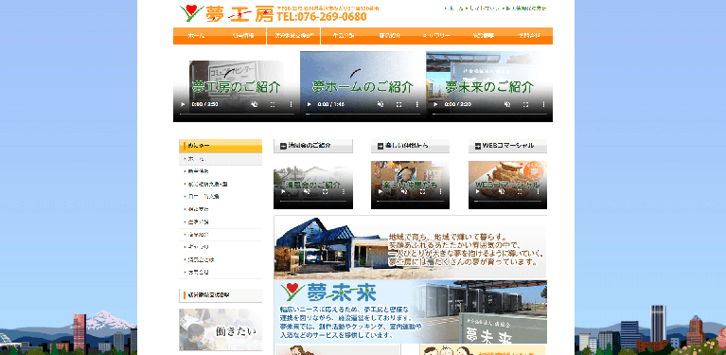Play the 夢未来のご紹介 video

435,104
